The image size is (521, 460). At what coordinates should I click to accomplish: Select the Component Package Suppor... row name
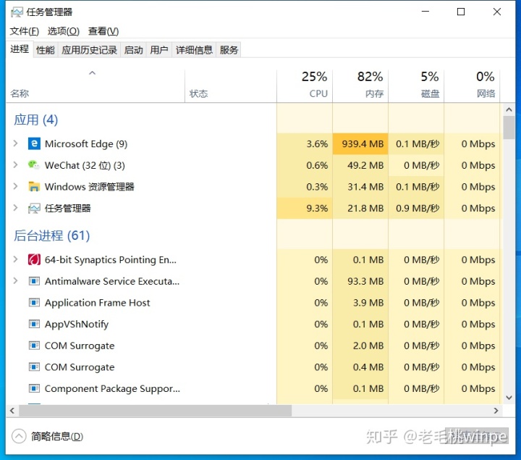coord(112,388)
